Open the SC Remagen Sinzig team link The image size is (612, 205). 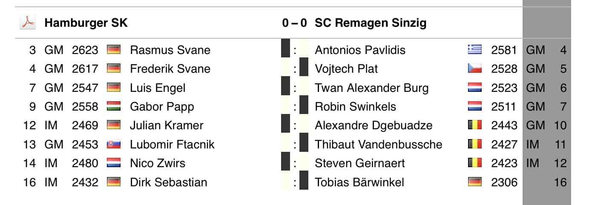[x=370, y=23]
